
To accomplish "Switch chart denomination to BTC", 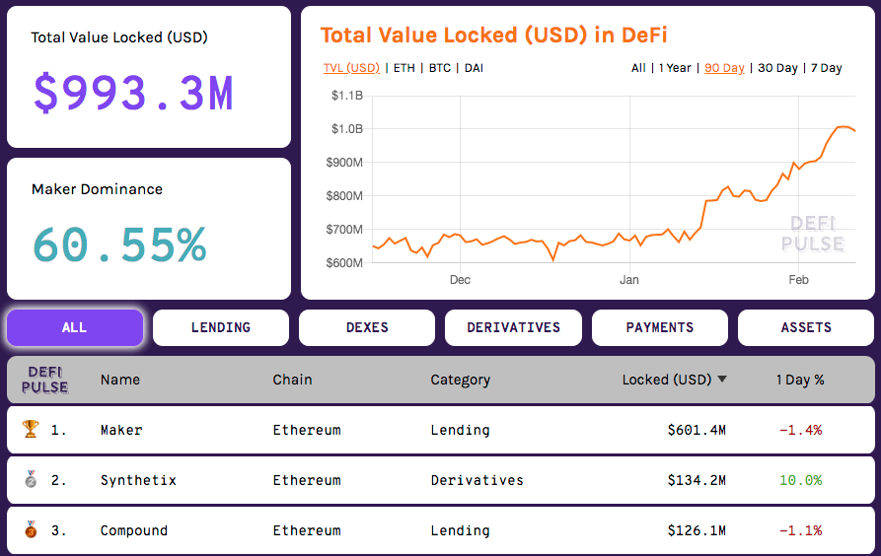I will click(x=441, y=68).
